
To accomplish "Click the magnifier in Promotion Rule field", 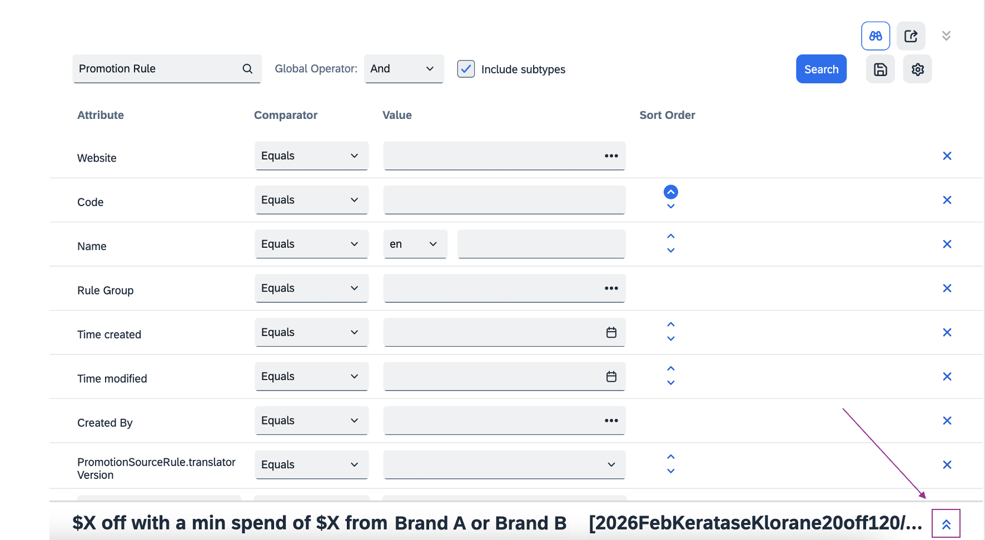I will (247, 69).
